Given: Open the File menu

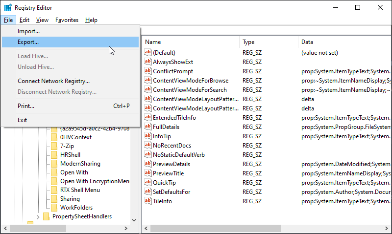Looking at the screenshot, I should (8, 20).
